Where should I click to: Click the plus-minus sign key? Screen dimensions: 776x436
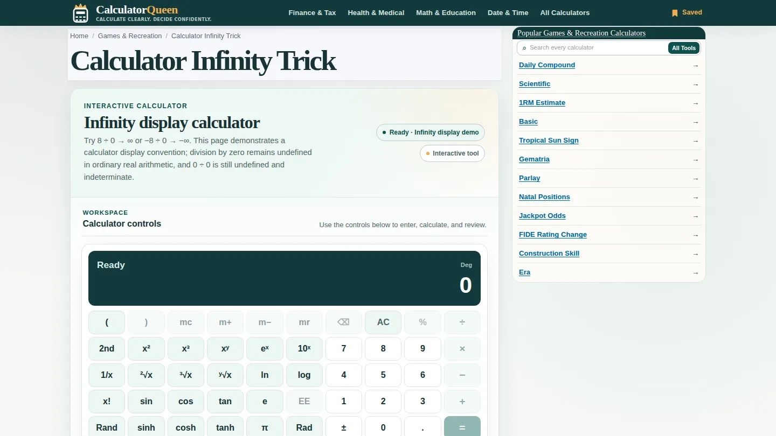[x=343, y=426]
